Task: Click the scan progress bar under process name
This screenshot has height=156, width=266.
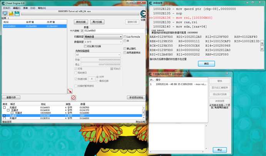Action: (x=80, y=14)
